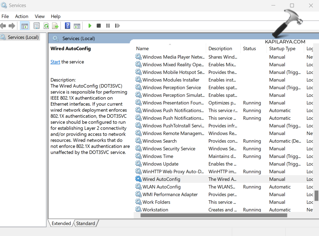
Task: Click the Export List toolbar icon
Action: point(55,26)
